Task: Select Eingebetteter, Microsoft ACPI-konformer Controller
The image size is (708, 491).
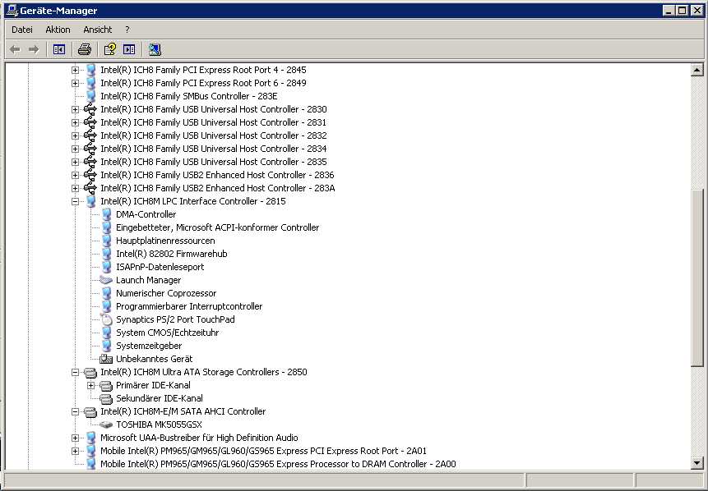Action: (x=218, y=227)
